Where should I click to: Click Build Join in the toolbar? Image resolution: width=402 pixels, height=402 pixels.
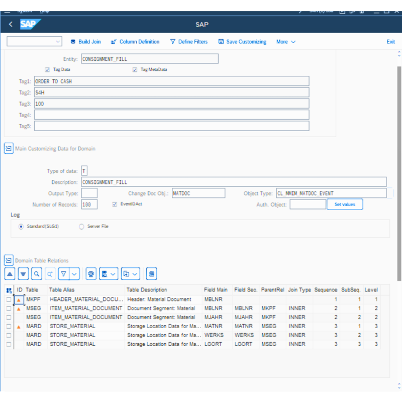point(85,42)
